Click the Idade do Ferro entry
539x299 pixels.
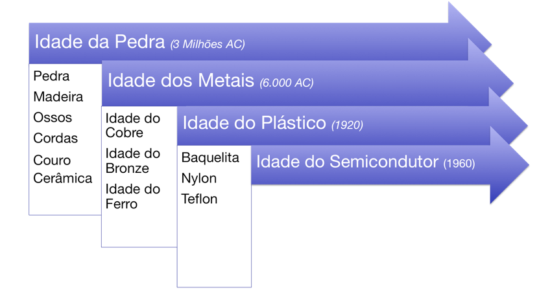coord(133,197)
